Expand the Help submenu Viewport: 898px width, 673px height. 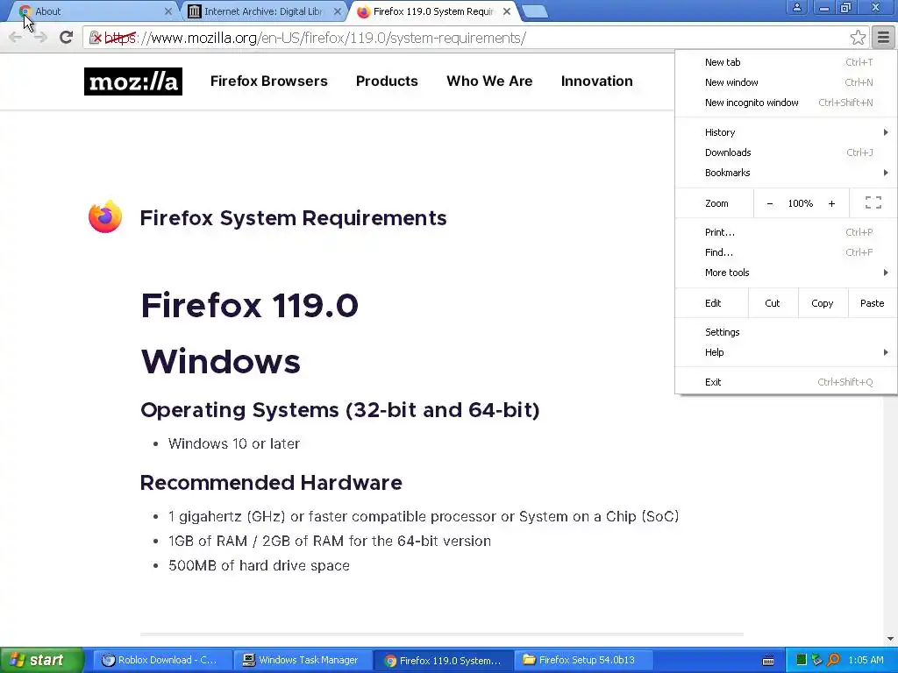786,352
